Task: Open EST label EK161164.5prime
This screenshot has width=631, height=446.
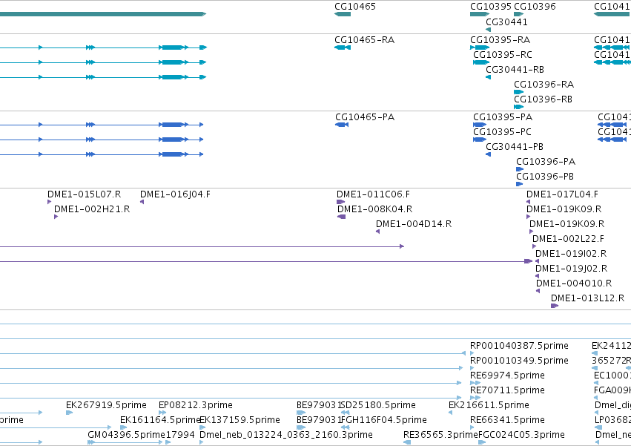Action: [159, 420]
